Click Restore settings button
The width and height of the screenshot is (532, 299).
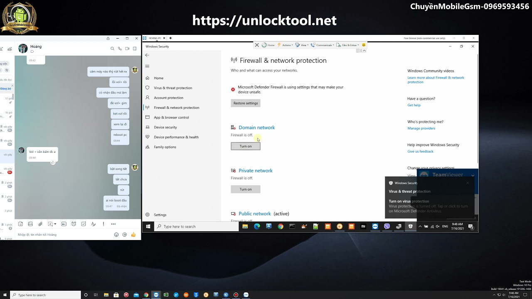[x=246, y=103]
